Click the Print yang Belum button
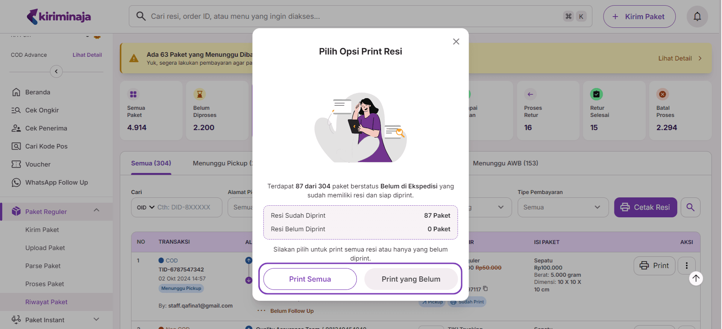Viewport: 722px width, 329px height. point(411,279)
